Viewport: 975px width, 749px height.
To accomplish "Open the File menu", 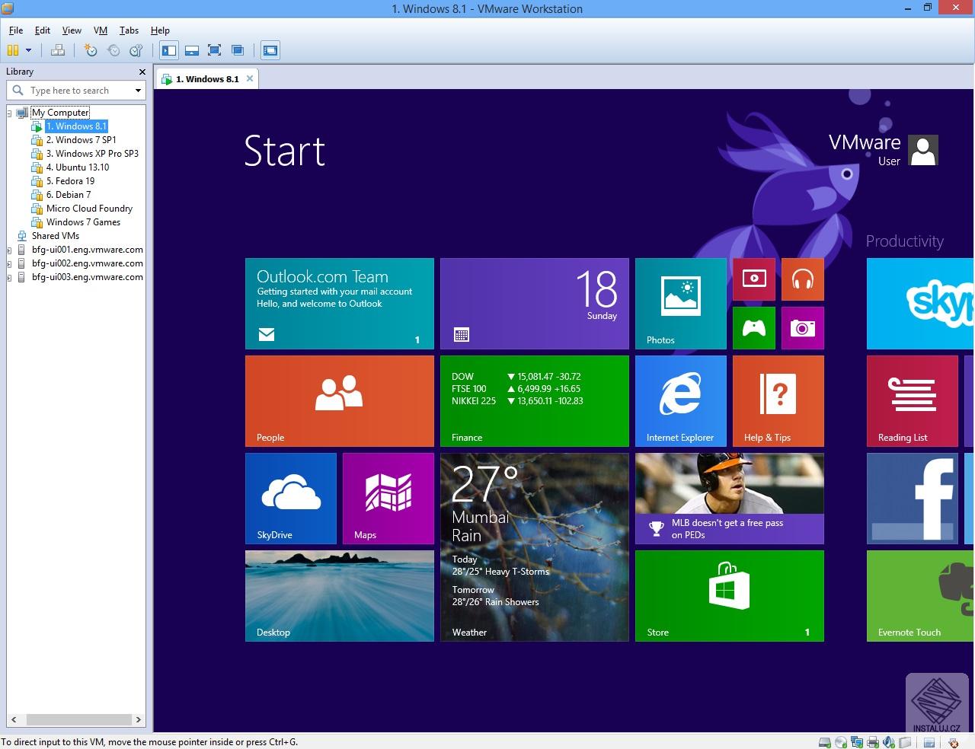I will click(x=16, y=30).
